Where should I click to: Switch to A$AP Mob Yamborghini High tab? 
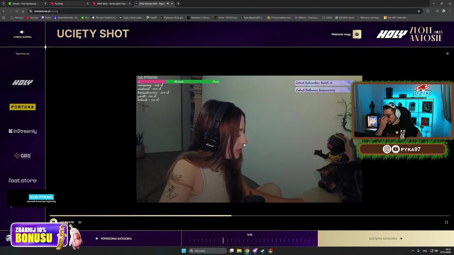(111, 4)
